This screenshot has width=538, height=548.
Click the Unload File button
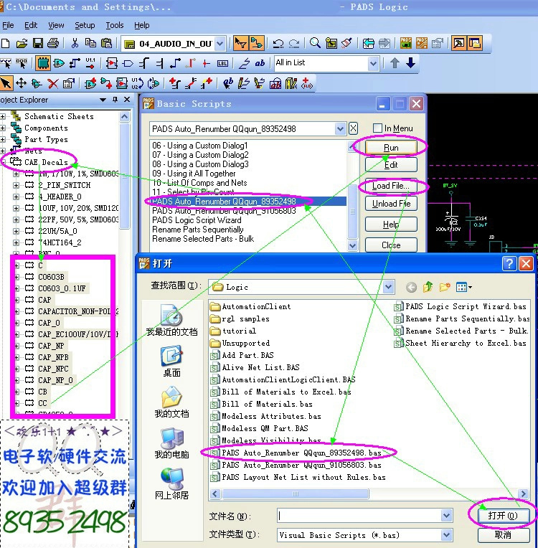tap(391, 204)
